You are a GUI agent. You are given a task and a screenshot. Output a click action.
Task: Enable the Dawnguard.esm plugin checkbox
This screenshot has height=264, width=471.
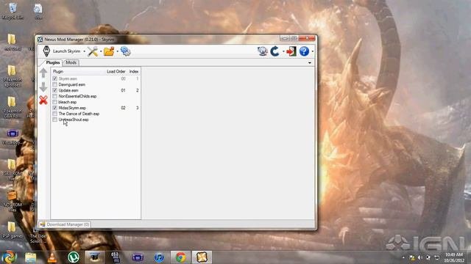(54, 84)
